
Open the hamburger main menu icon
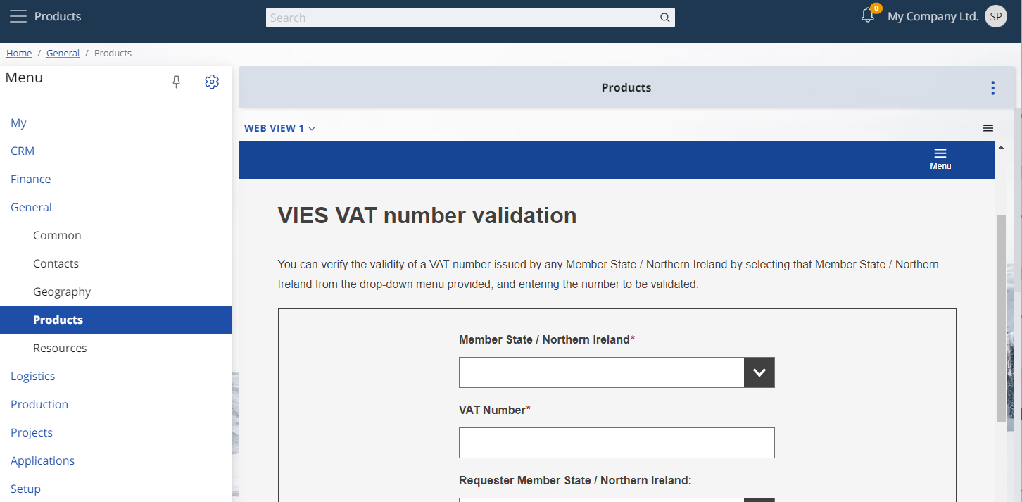click(x=18, y=16)
